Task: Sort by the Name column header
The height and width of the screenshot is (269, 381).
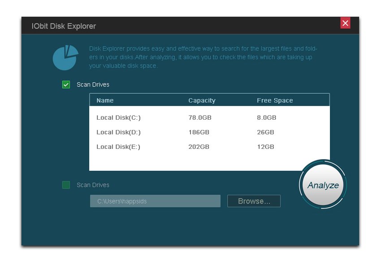Action: pyautogui.click(x=105, y=100)
